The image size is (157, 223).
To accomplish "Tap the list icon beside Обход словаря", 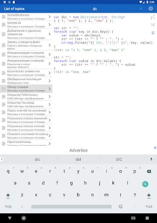I will (x=3, y=89).
